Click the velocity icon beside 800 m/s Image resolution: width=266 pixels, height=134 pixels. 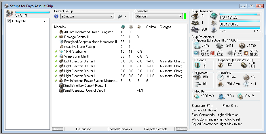[197, 96]
